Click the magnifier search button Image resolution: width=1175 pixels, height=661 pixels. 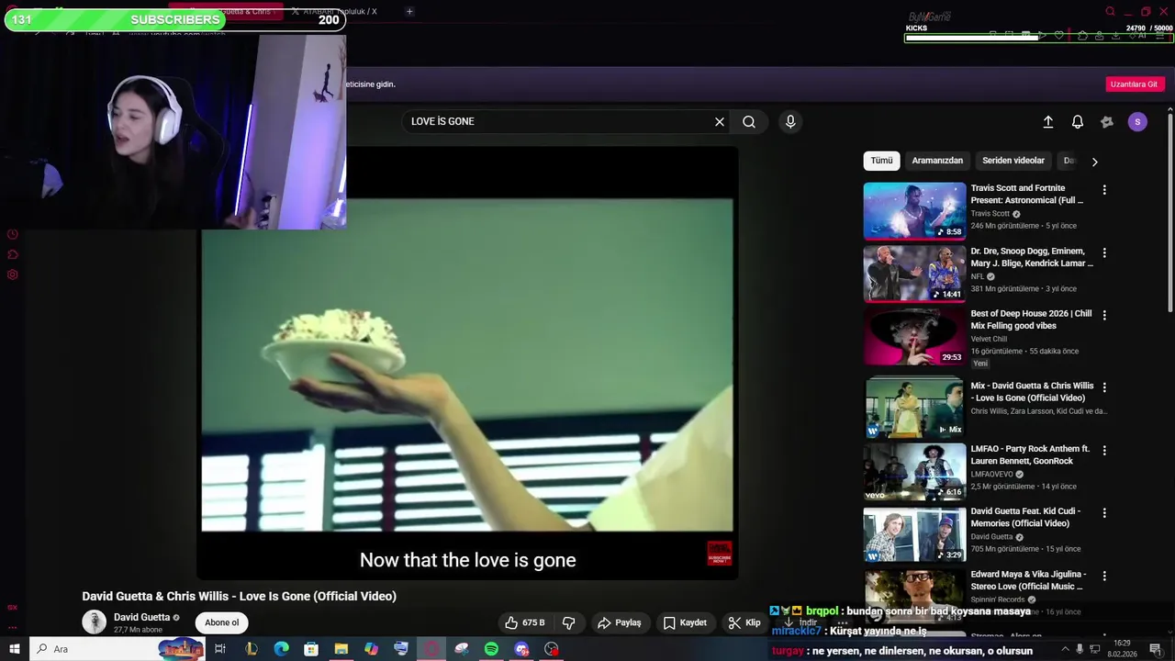click(x=749, y=121)
